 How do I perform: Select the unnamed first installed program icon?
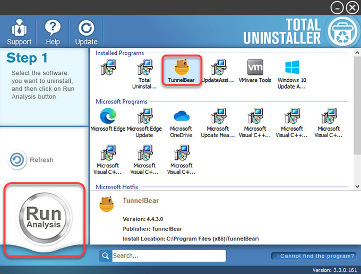pos(108,67)
